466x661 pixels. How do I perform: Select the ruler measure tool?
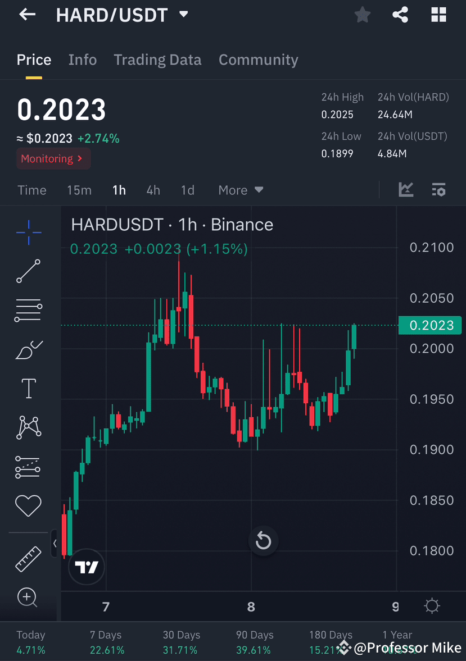pos(28,559)
